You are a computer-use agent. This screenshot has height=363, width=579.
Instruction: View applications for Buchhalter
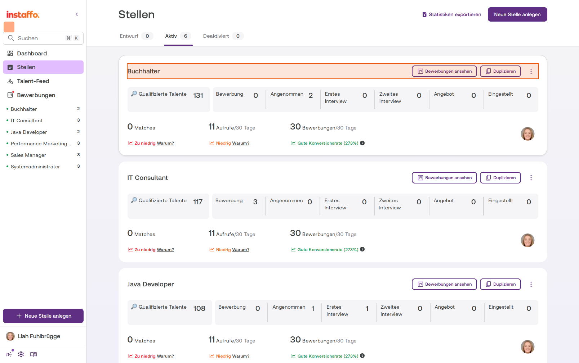point(444,71)
